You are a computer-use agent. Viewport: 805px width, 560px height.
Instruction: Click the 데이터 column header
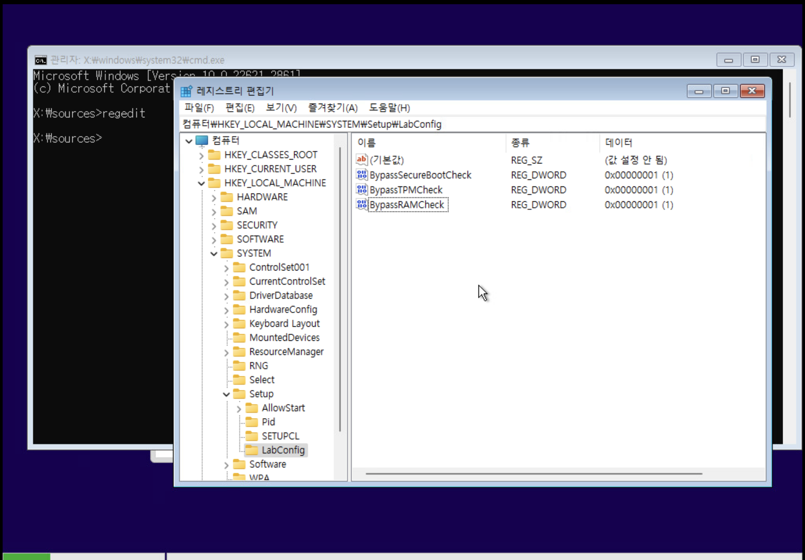tap(618, 143)
